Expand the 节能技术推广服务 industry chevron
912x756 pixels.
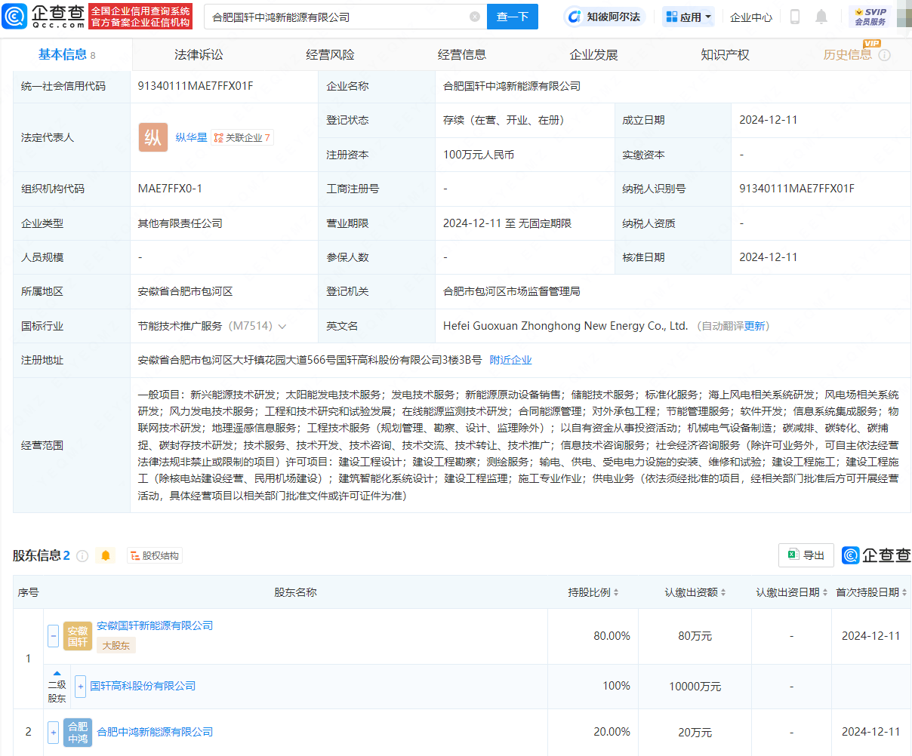(x=282, y=327)
